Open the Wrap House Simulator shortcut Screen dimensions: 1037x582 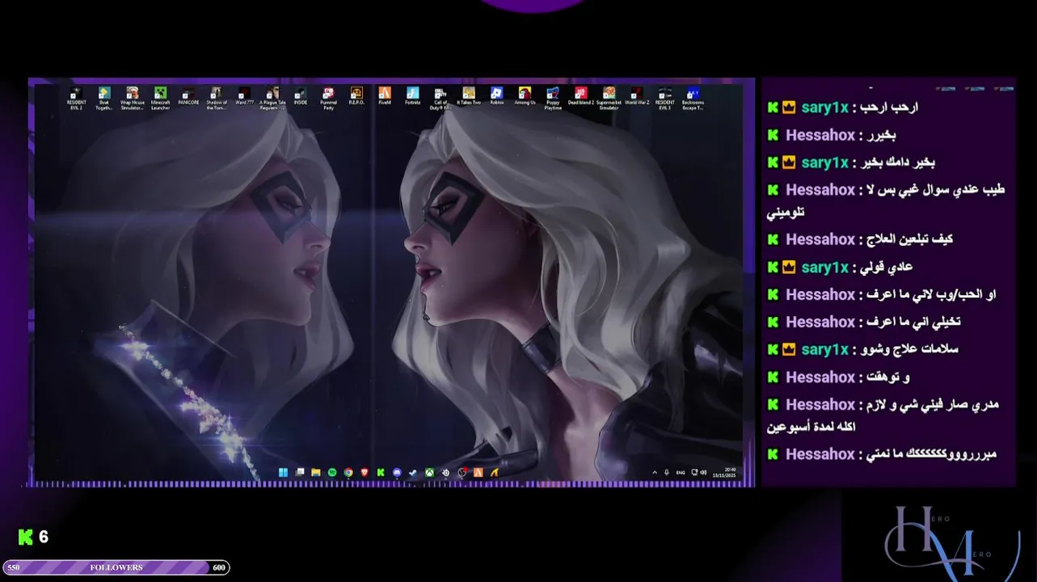click(x=133, y=98)
